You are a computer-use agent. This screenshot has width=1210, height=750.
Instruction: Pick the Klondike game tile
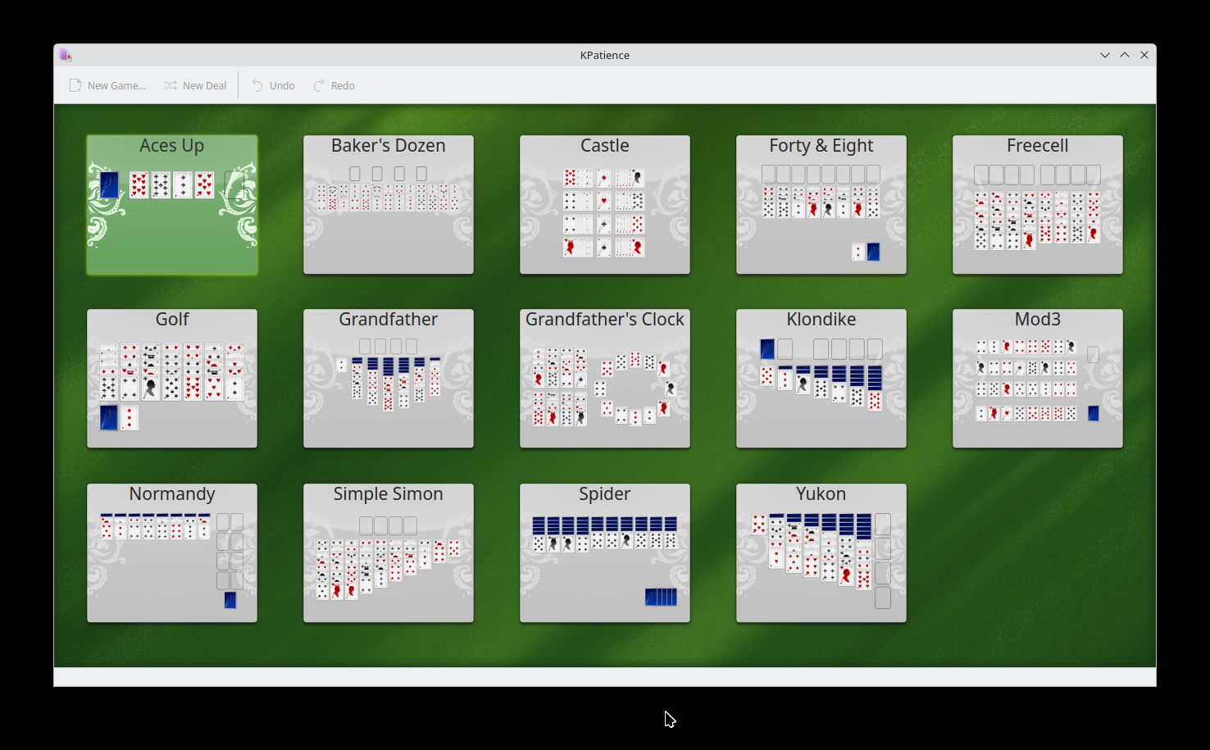point(821,379)
